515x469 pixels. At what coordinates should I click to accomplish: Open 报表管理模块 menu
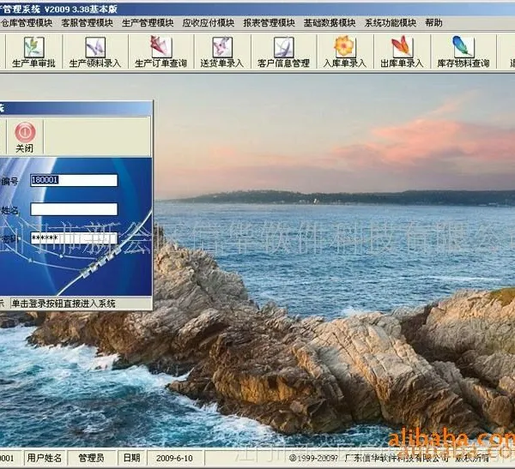click(269, 23)
